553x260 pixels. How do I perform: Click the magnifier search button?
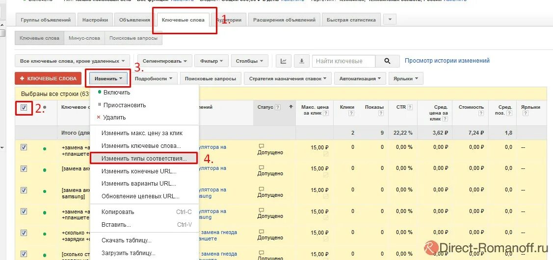coord(387,61)
